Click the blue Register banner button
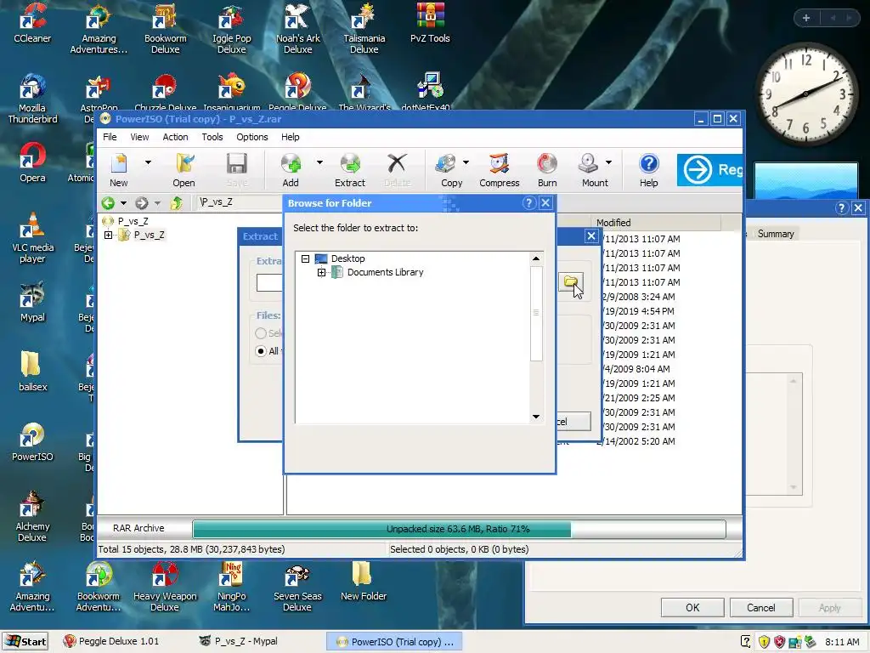870x653 pixels. pos(709,169)
